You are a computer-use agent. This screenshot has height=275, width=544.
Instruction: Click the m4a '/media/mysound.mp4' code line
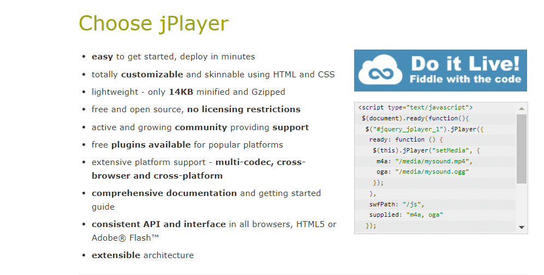click(425, 161)
